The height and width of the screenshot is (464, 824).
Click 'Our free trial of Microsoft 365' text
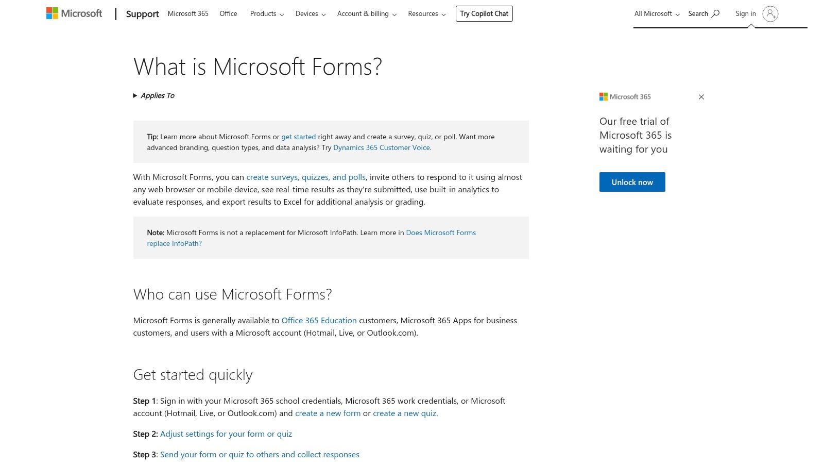point(636,135)
